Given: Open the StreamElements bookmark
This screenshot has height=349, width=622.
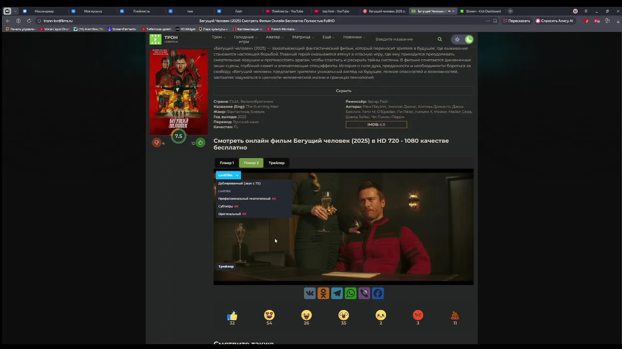Looking at the screenshot, I should click(x=122, y=29).
